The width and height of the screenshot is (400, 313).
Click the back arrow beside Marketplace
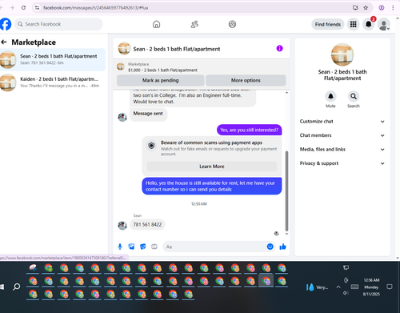pos(4,42)
